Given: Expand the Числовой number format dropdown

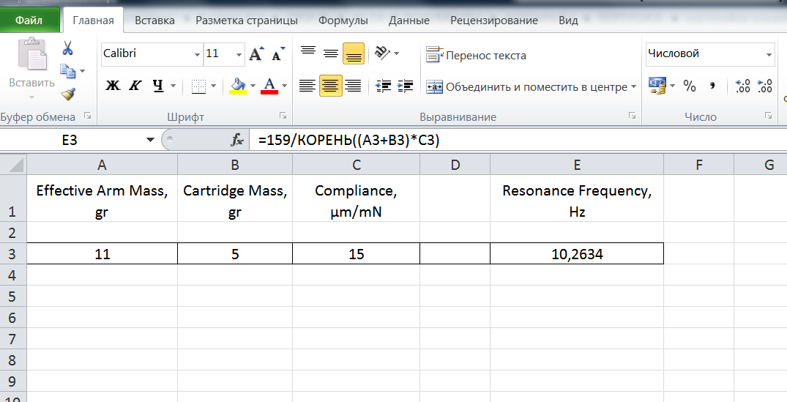Looking at the screenshot, I should (769, 54).
